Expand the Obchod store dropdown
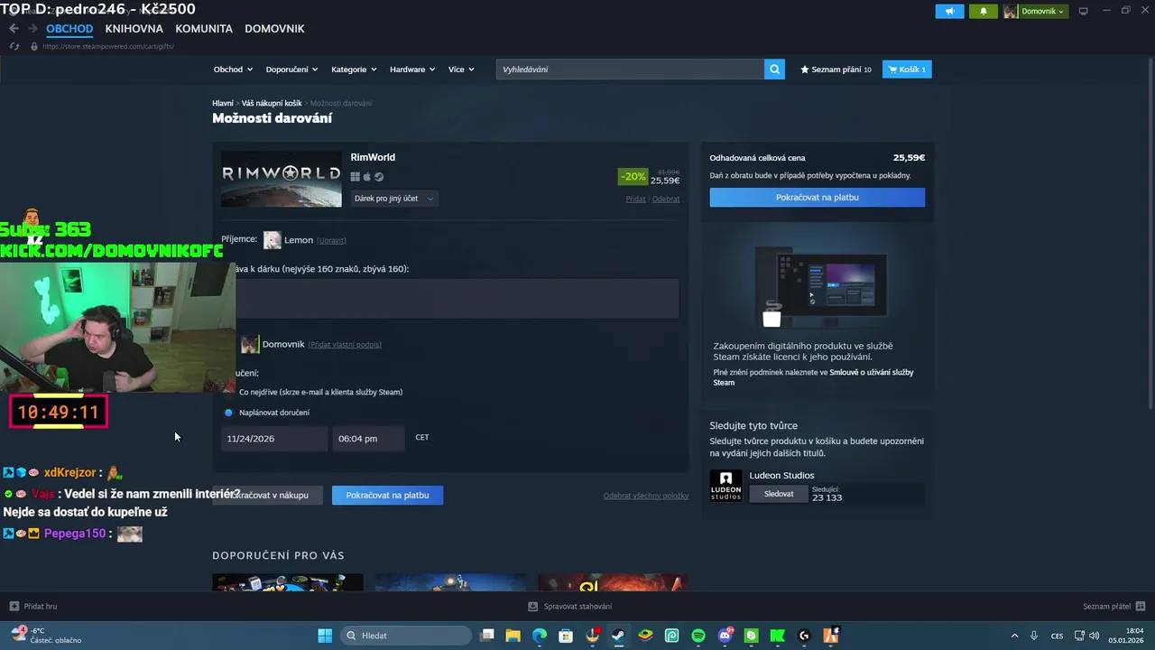Viewport: 1155px width, 650px height. (x=233, y=70)
